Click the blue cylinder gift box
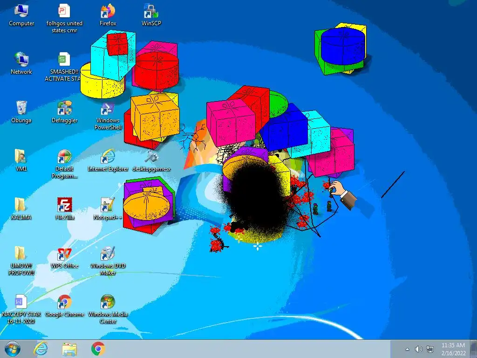The height and width of the screenshot is (358, 477). coord(343,46)
